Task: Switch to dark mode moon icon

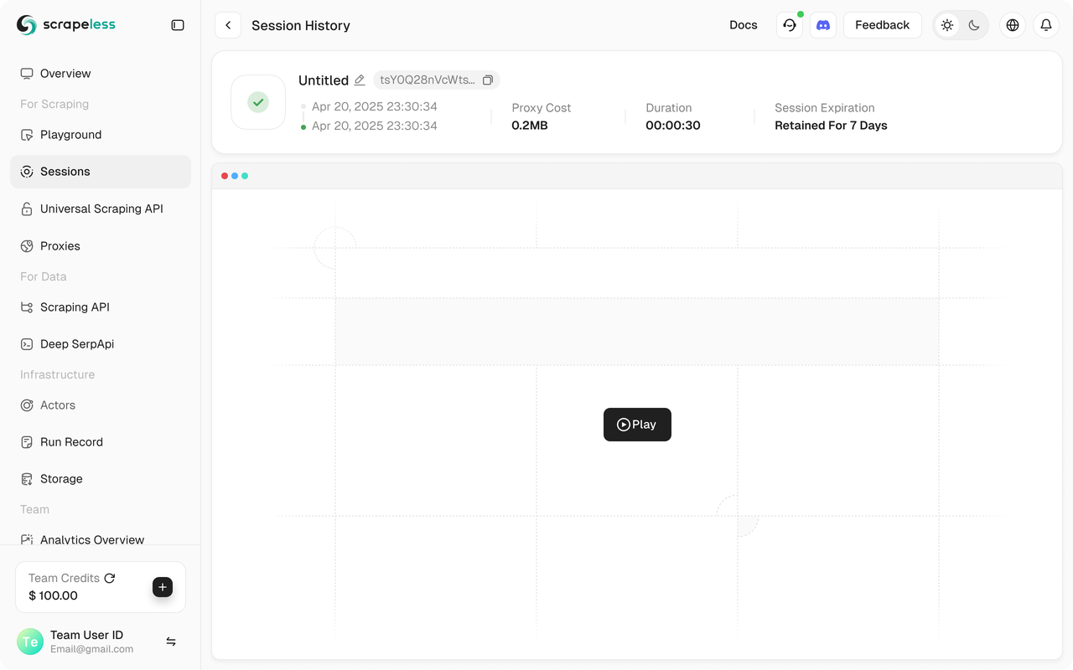Action: (974, 25)
